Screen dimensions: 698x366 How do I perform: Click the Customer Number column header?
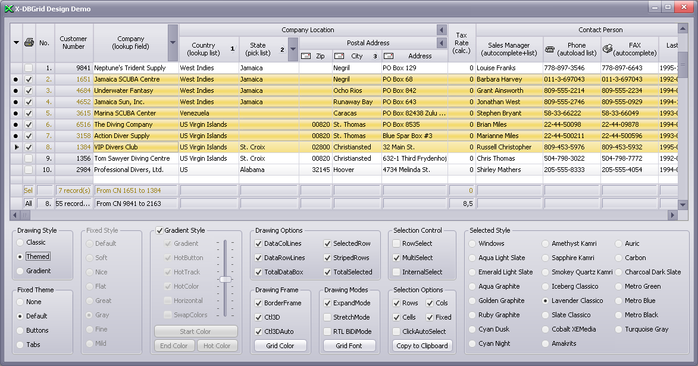pos(74,43)
